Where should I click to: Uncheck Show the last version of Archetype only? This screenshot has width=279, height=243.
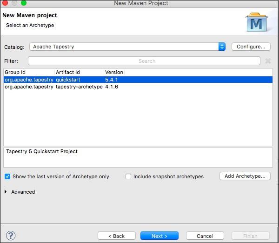pos(7,176)
